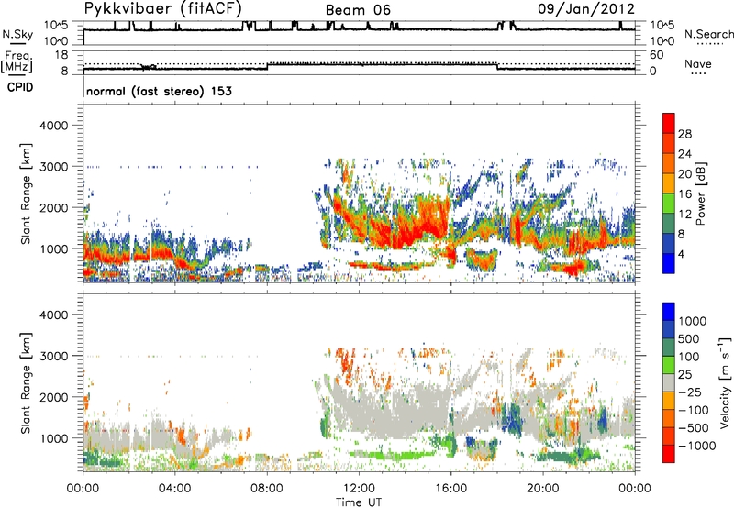Click the '-25' label on the Velocity colorbar
Screen dimensions: 734x508
coord(691,392)
